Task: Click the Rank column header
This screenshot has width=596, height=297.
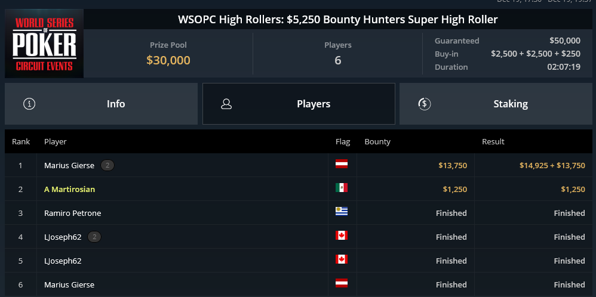Action: click(21, 142)
